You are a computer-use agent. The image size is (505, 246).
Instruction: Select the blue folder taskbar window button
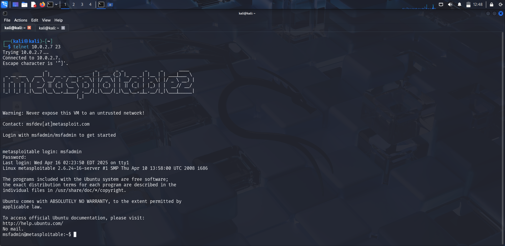point(110,4)
